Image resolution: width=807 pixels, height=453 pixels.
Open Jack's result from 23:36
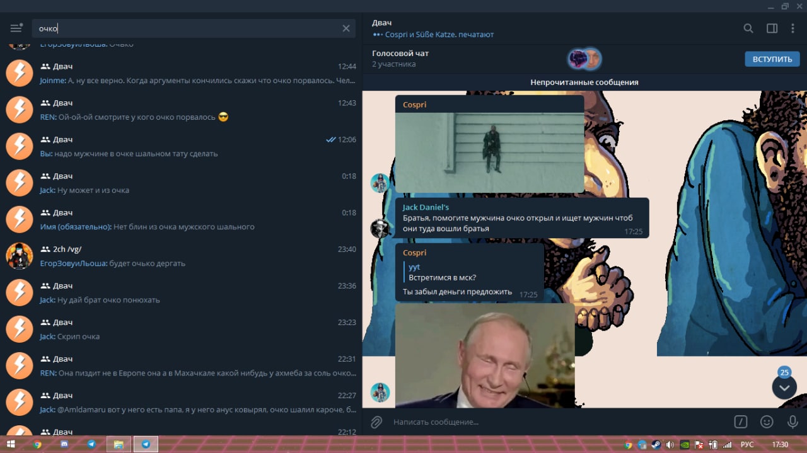(x=181, y=292)
